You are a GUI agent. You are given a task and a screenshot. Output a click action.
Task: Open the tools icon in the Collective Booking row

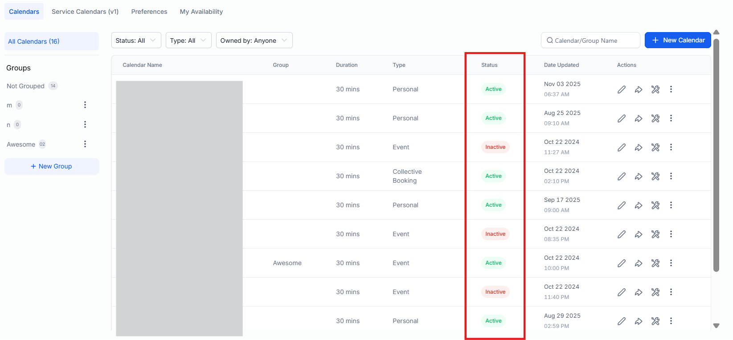tap(655, 176)
